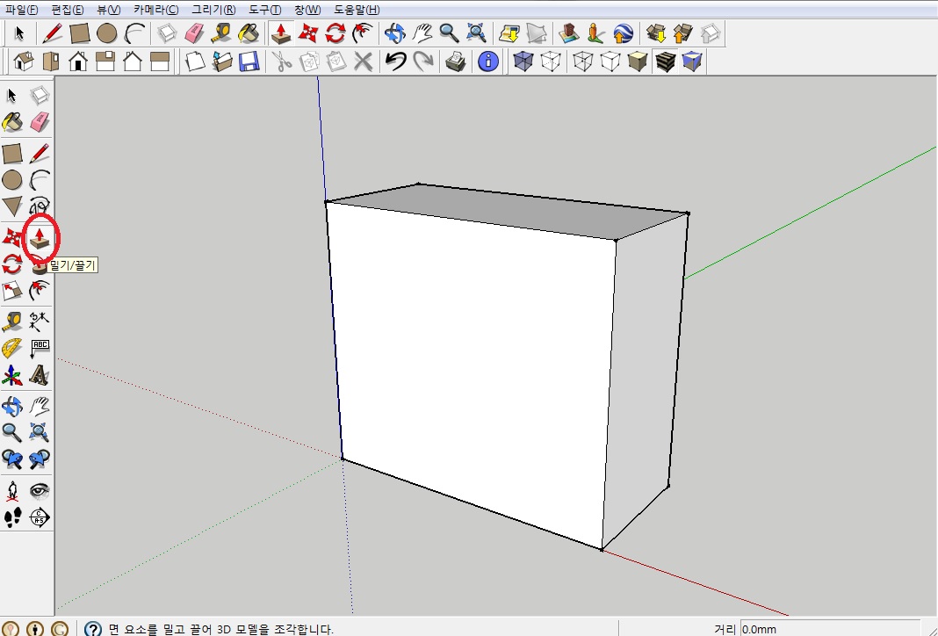Go to the Next camera view
This screenshot has height=636, width=938.
click(x=40, y=459)
